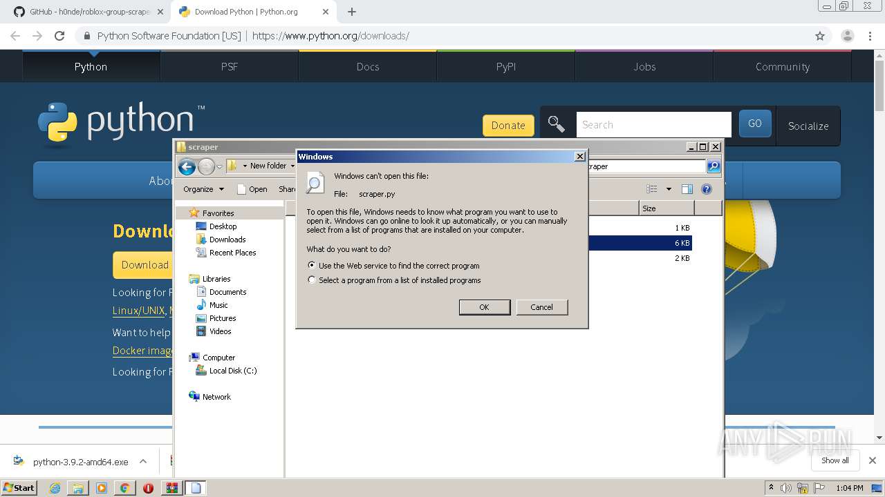Click the yellow Donate button
Image resolution: width=885 pixels, height=497 pixels.
[508, 125]
